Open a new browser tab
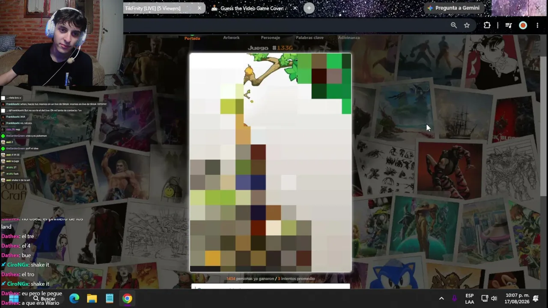This screenshot has width=548, height=308. click(309, 8)
